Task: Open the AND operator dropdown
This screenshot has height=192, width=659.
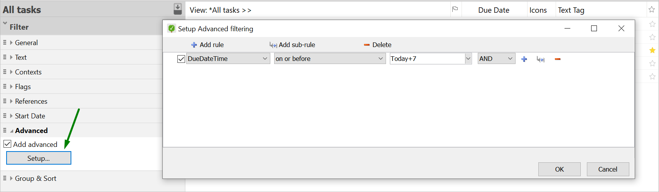Action: click(x=510, y=59)
